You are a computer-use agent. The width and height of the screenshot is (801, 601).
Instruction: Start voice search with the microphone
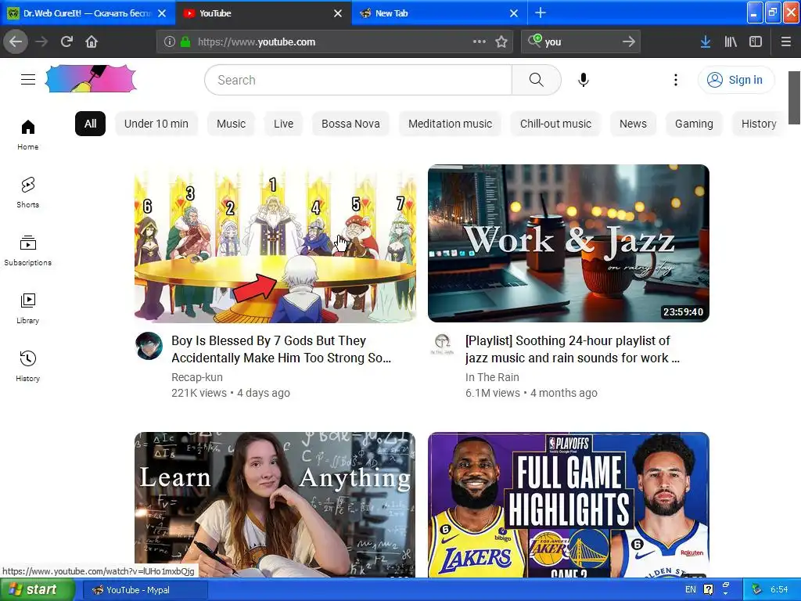(x=584, y=80)
